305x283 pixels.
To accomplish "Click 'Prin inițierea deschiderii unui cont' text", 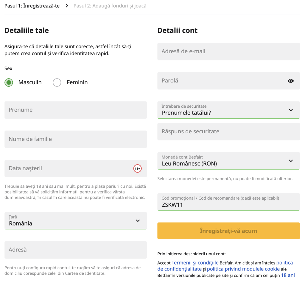I will (x=192, y=254).
